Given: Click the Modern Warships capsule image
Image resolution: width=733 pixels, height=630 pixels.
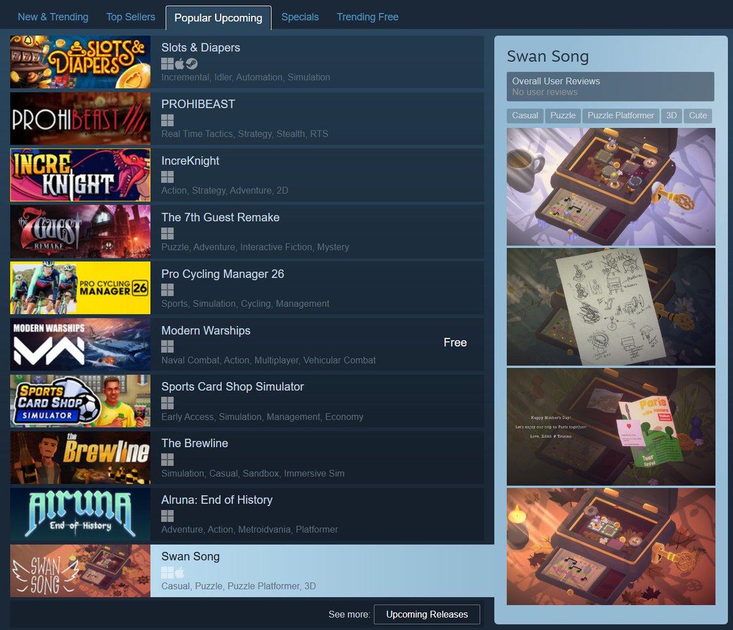Looking at the screenshot, I should click(x=80, y=345).
